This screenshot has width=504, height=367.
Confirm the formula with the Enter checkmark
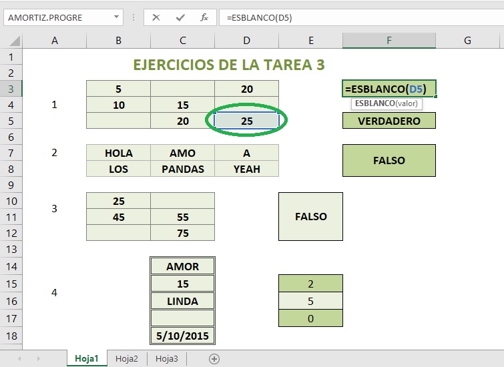(x=180, y=17)
